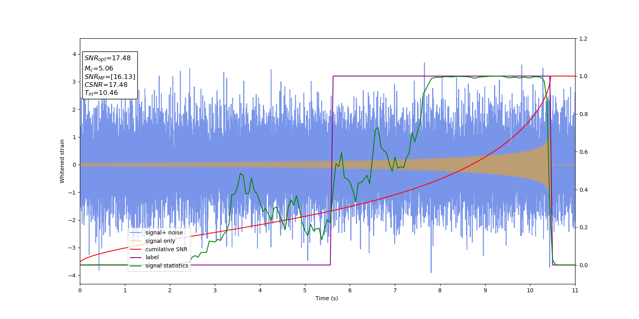Click the 'signal only' legend entry

tap(153, 241)
